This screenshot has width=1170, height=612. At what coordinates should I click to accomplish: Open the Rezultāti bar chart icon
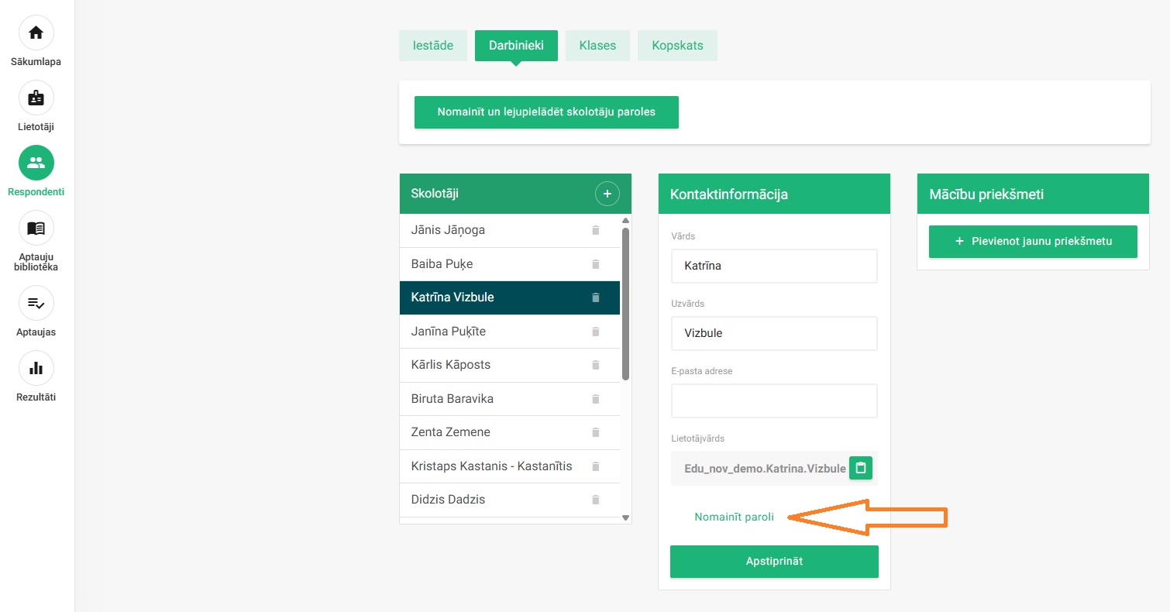tap(36, 368)
